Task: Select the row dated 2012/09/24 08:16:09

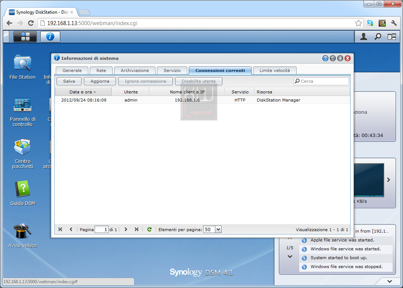Action: (202, 100)
